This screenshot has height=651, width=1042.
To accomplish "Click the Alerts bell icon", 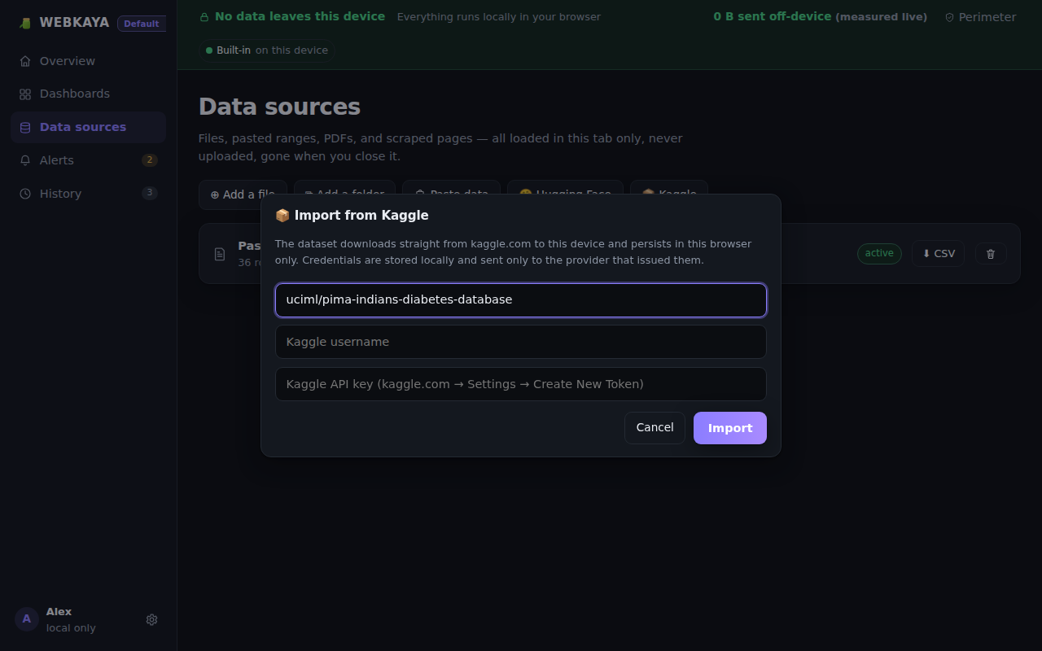I will pyautogui.click(x=25, y=160).
